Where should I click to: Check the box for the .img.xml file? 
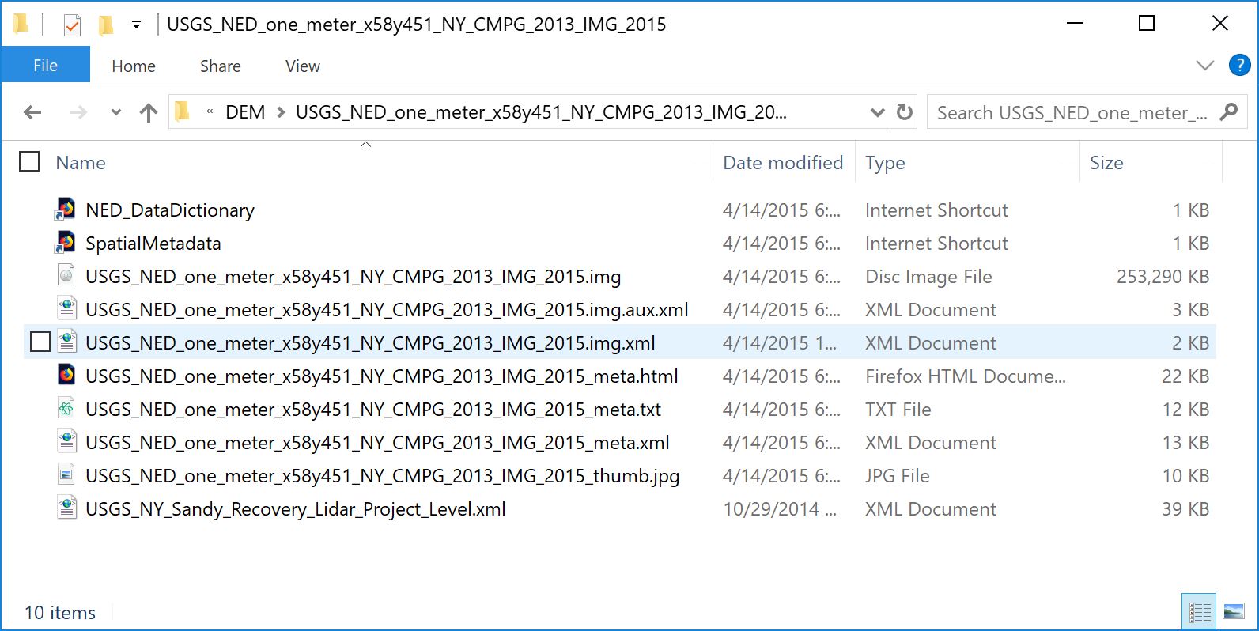point(40,342)
